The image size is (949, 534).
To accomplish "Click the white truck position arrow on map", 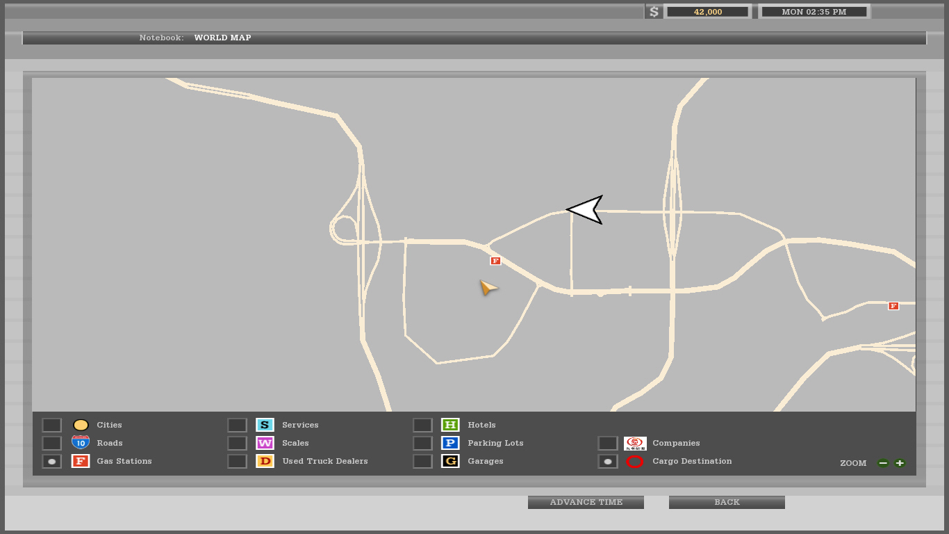I will 586,209.
